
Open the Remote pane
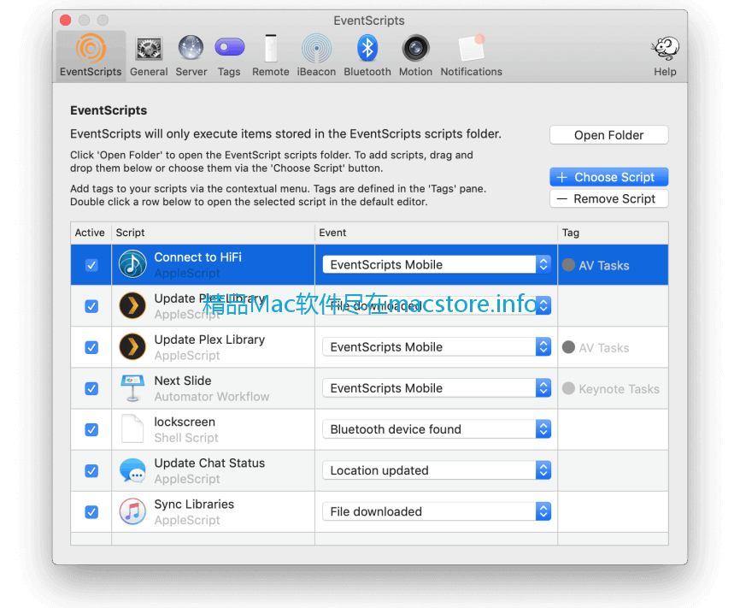click(270, 56)
